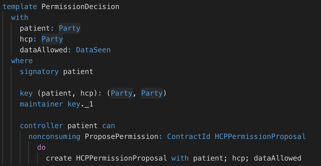Click Party type after patient field
Viewport: 321px width, 166px height.
click(69, 28)
